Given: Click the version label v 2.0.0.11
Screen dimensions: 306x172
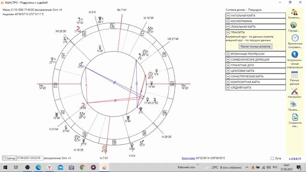Looking at the screenshot, I should [x=295, y=159].
